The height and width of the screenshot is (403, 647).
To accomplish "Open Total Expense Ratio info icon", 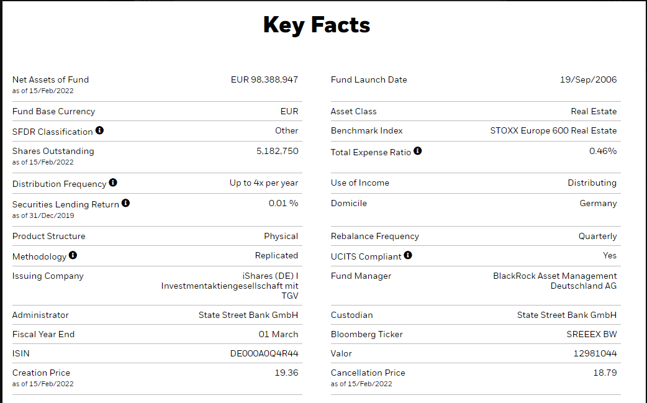I will tap(418, 151).
